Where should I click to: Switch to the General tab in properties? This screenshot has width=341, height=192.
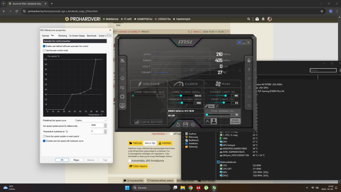coord(45,36)
